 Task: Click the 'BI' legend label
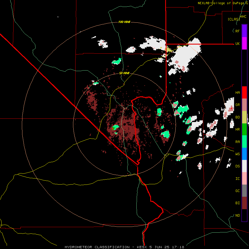(x=237, y=203)
